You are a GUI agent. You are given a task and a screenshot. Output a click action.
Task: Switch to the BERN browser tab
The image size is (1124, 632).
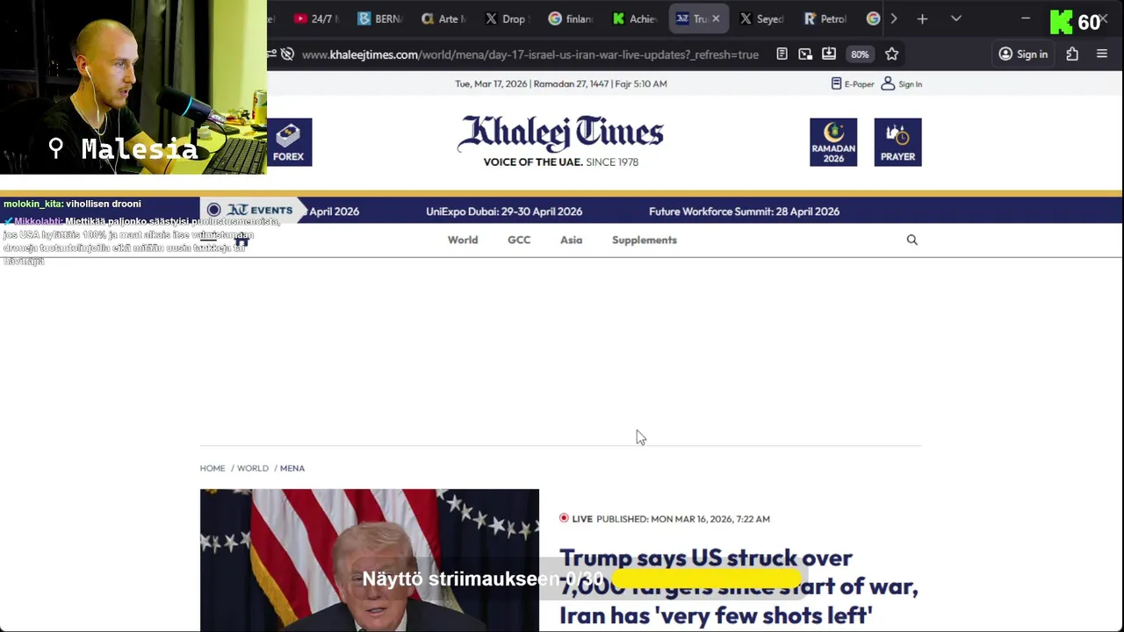[x=378, y=18]
